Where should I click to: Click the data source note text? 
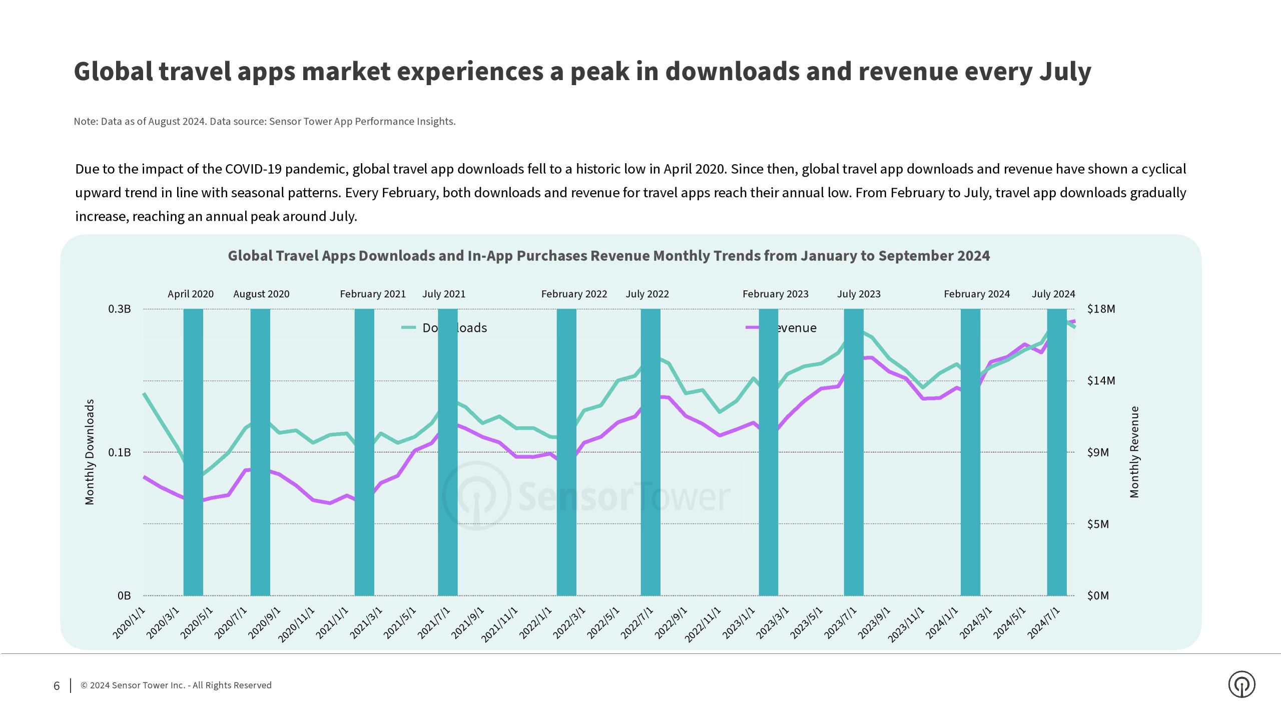coord(264,122)
